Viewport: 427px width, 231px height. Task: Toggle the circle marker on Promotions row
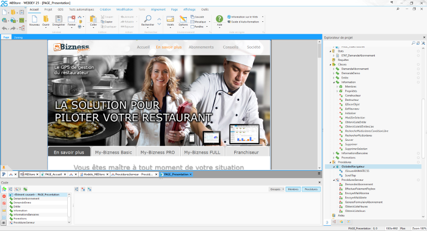click(418, 157)
